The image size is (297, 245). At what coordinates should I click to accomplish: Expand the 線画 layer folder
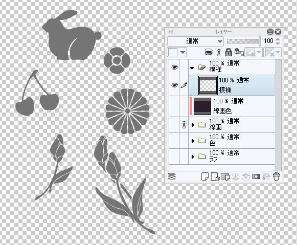click(193, 125)
